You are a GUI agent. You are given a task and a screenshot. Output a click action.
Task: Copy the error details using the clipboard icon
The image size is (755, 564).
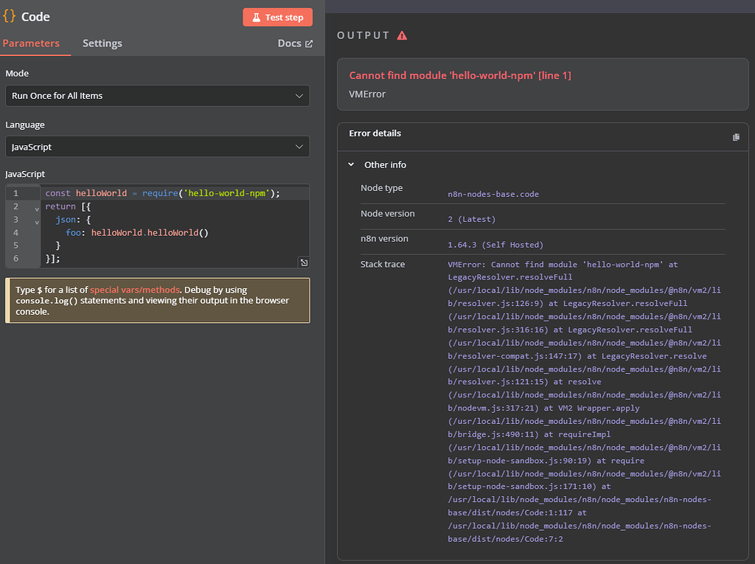click(736, 136)
